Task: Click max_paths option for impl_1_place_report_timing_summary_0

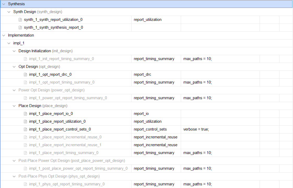Action: tap(198, 153)
